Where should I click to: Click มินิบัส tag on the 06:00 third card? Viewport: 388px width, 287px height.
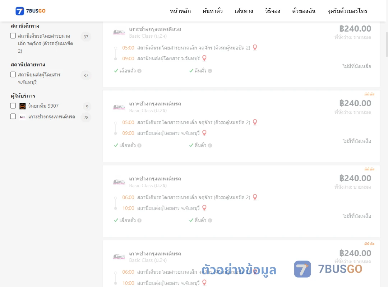tap(369, 169)
